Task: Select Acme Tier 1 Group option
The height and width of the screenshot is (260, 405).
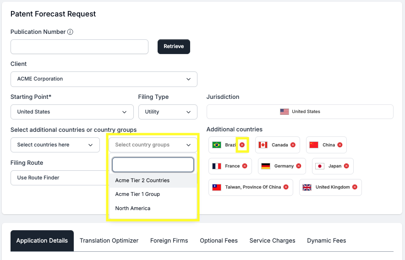Action: coord(137,194)
